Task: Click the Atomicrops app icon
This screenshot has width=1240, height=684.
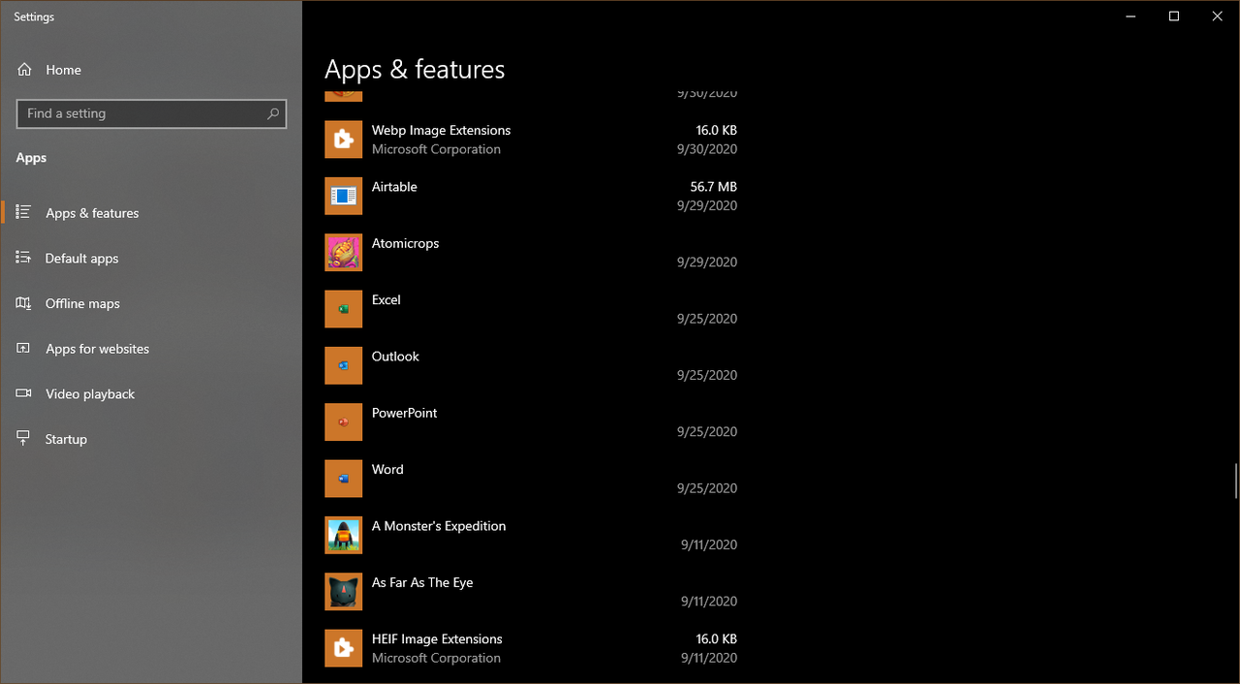Action: pyautogui.click(x=343, y=252)
